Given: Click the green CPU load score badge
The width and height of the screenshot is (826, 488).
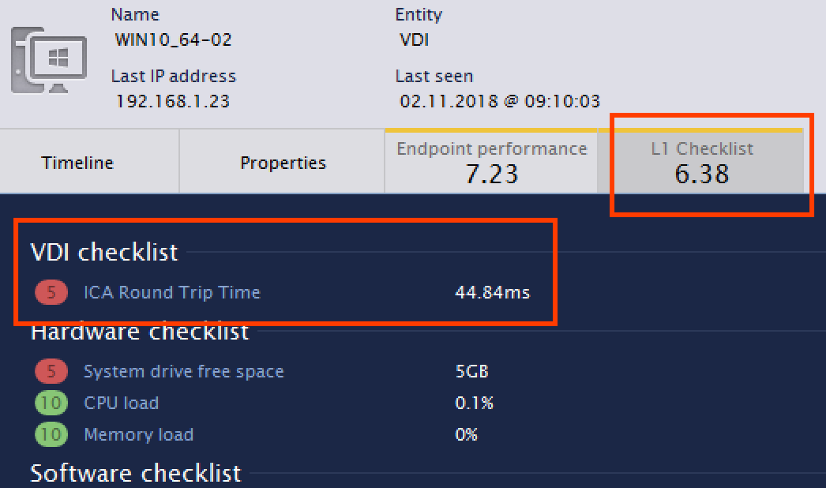Looking at the screenshot, I should [51, 404].
